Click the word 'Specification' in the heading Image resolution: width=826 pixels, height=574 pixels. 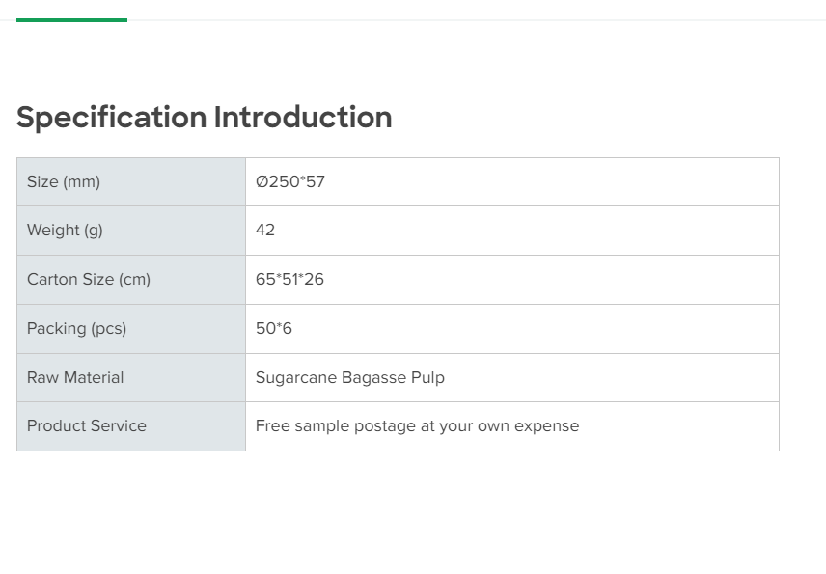coord(111,118)
